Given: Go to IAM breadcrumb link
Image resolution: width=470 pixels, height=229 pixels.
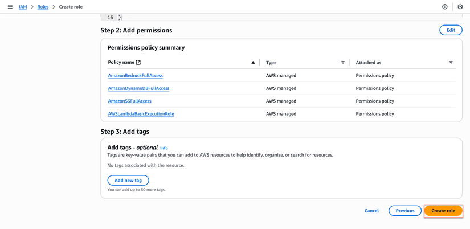Looking at the screenshot, I should 23,7.
